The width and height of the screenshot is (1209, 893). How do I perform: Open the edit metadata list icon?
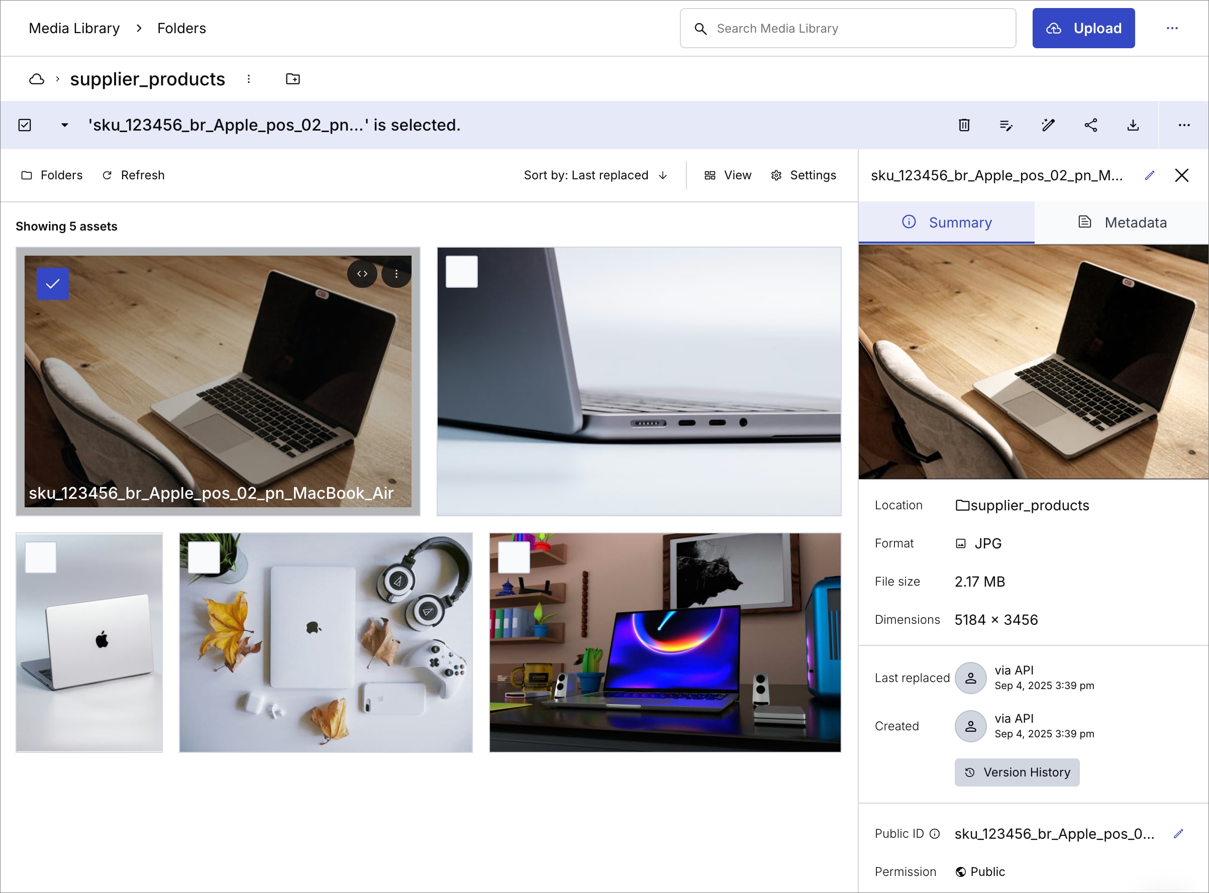tap(1005, 126)
